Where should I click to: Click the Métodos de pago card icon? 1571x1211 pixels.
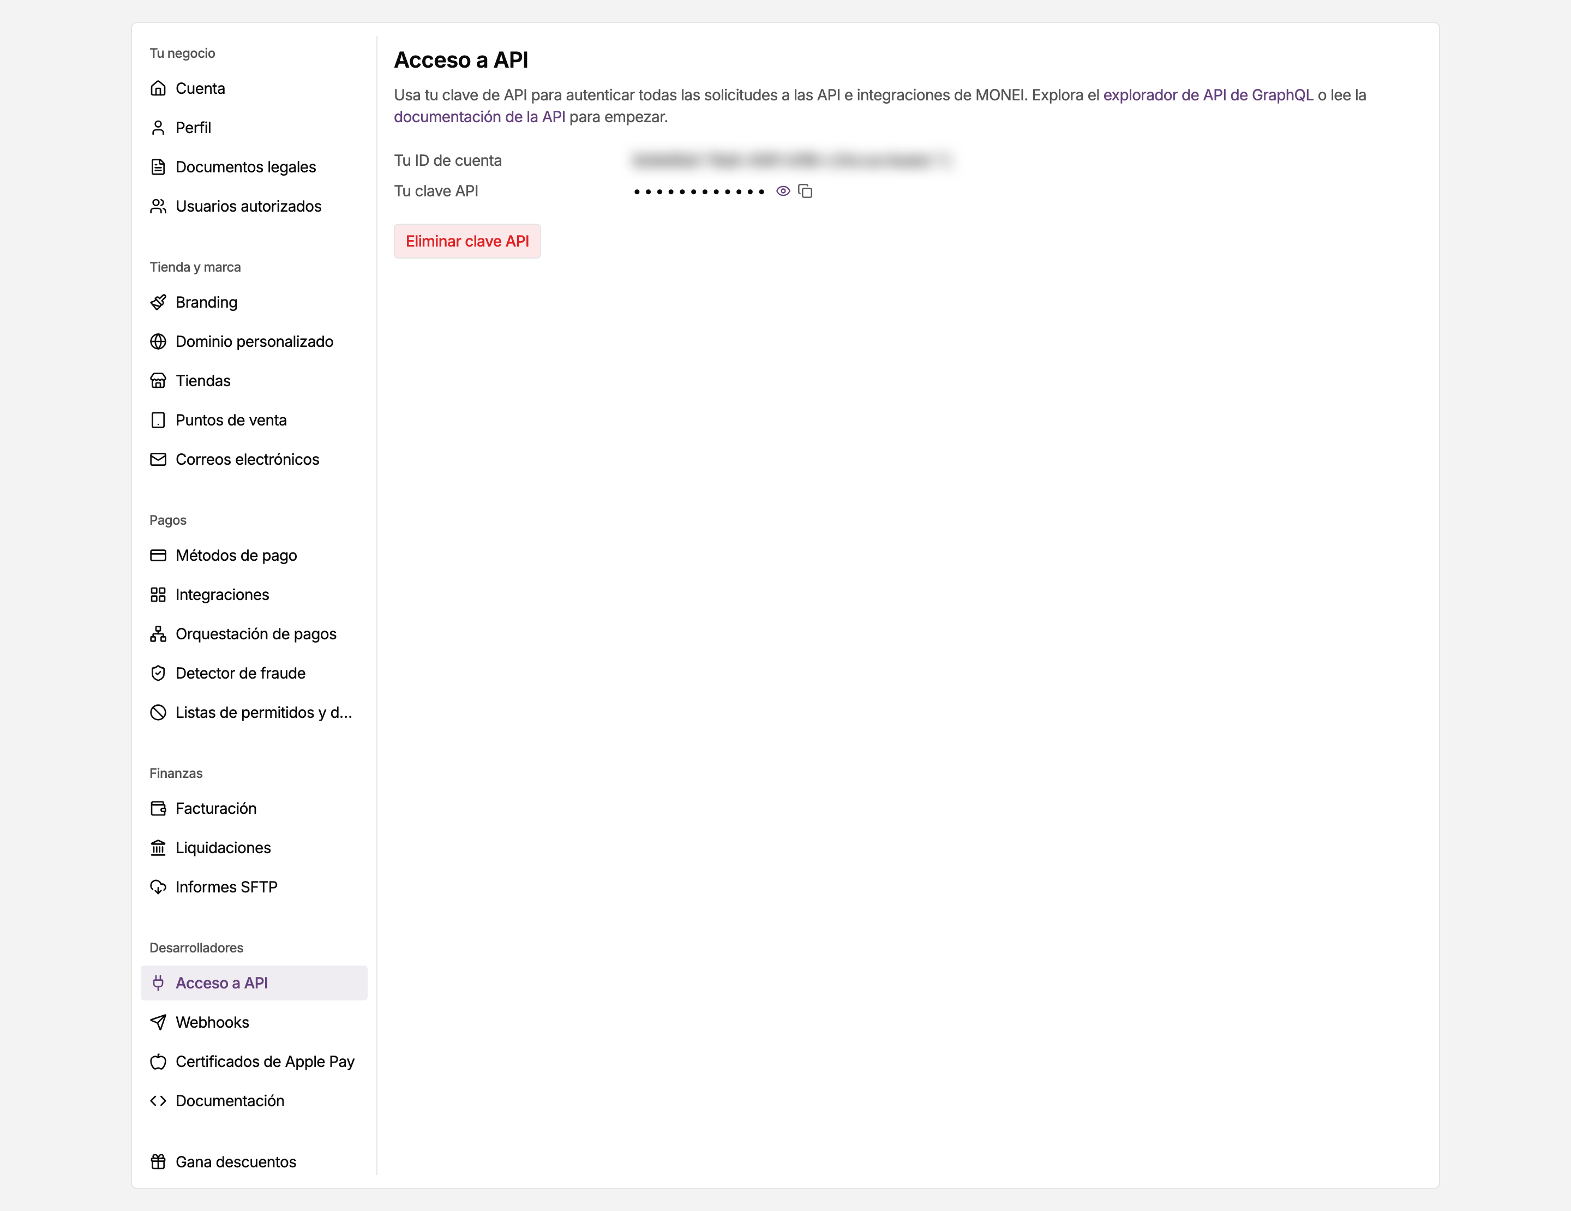[x=158, y=555]
